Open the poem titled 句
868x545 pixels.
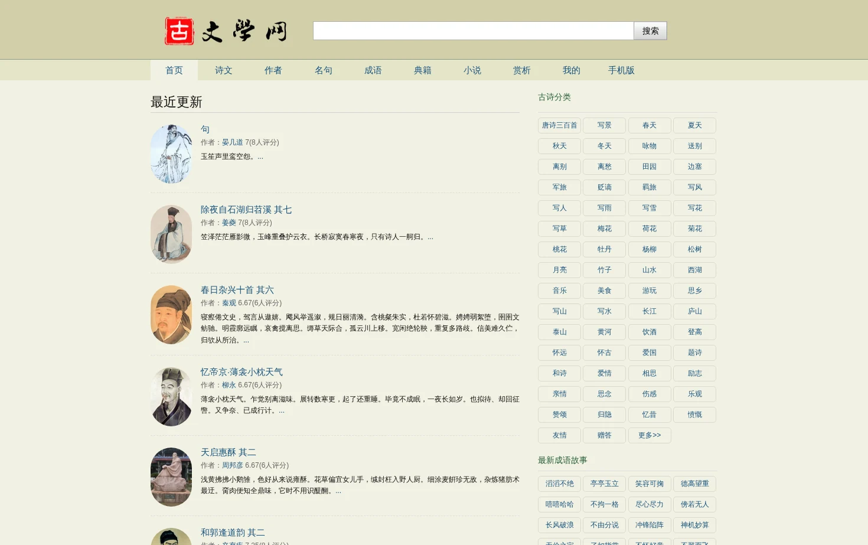(x=205, y=129)
